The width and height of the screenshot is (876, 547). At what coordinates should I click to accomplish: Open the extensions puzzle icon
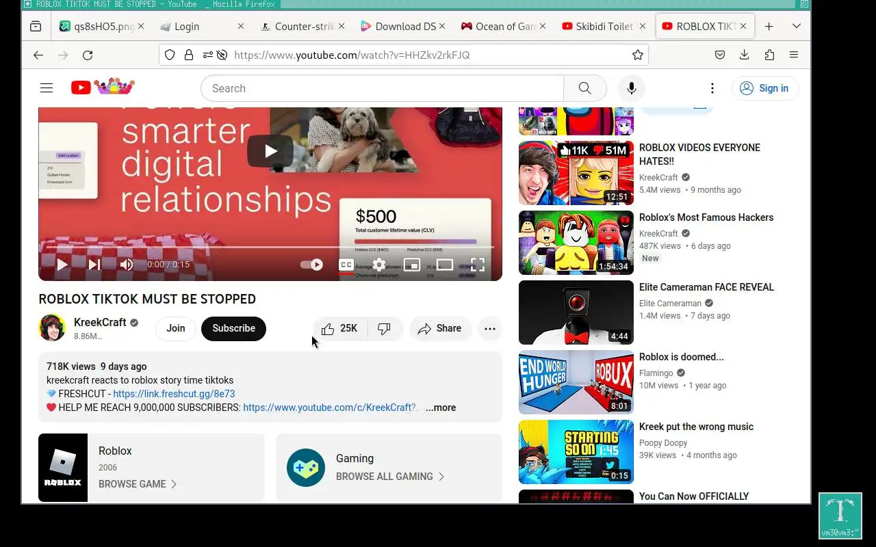769,55
